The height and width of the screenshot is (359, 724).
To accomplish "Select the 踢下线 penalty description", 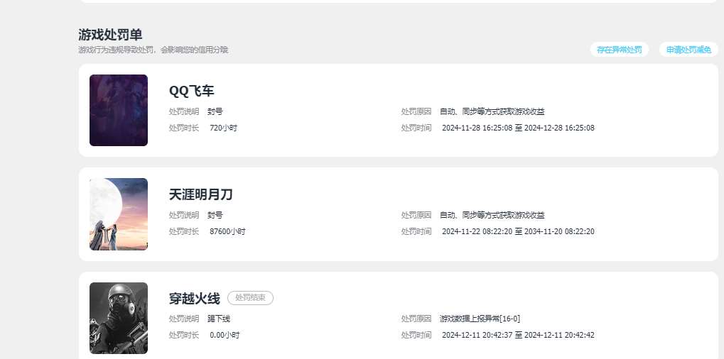I will tap(219, 319).
